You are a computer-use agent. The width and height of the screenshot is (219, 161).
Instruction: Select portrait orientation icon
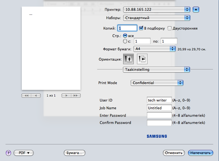129,59
